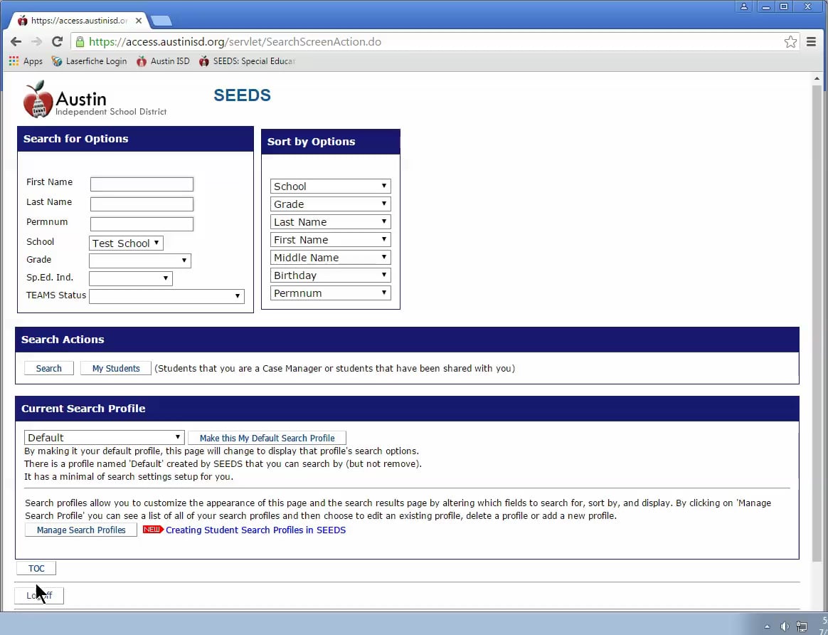Click the My Students button
This screenshot has height=635, width=828.
point(116,368)
